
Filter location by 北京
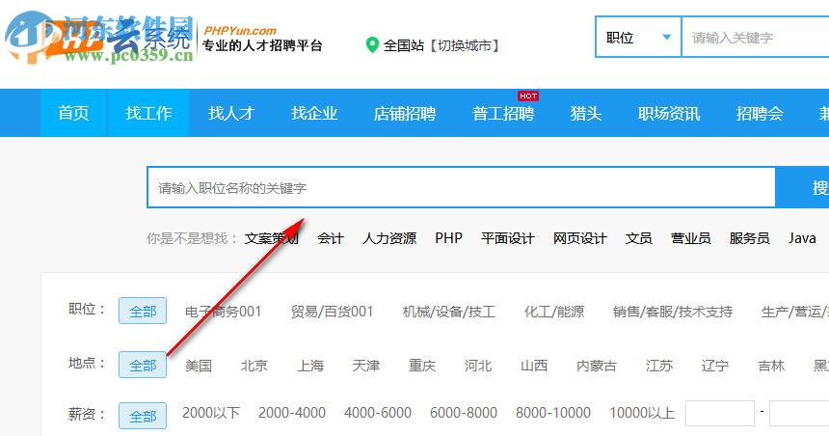click(x=254, y=366)
